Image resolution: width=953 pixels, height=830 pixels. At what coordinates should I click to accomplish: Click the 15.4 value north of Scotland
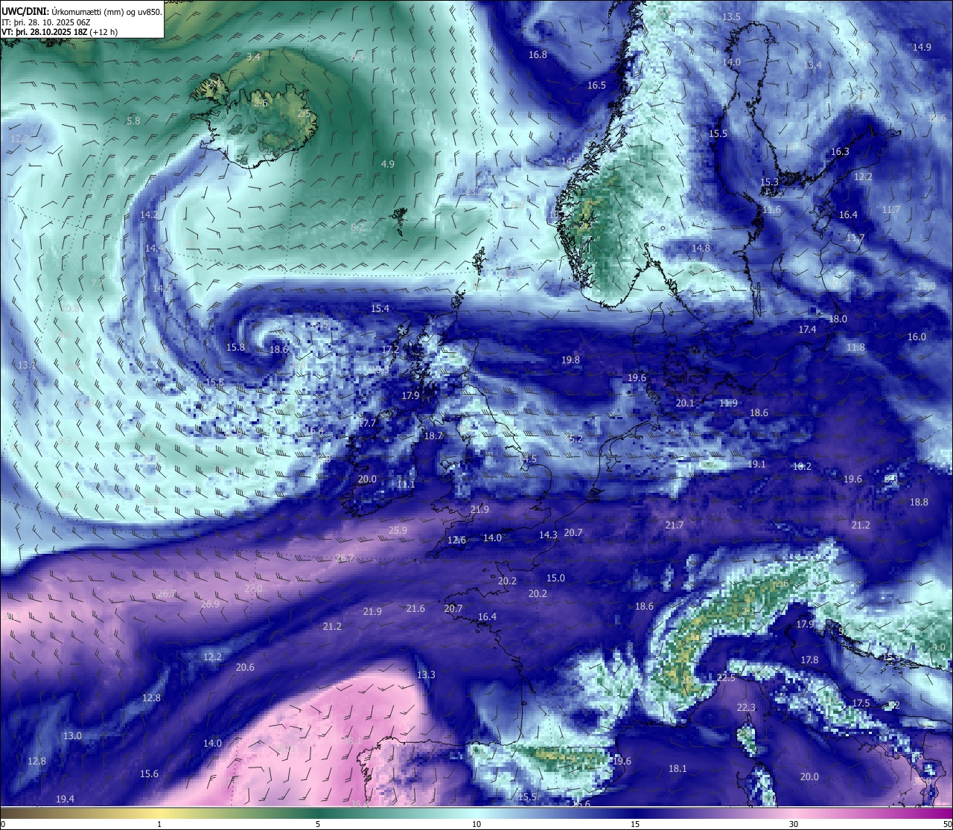pos(380,309)
